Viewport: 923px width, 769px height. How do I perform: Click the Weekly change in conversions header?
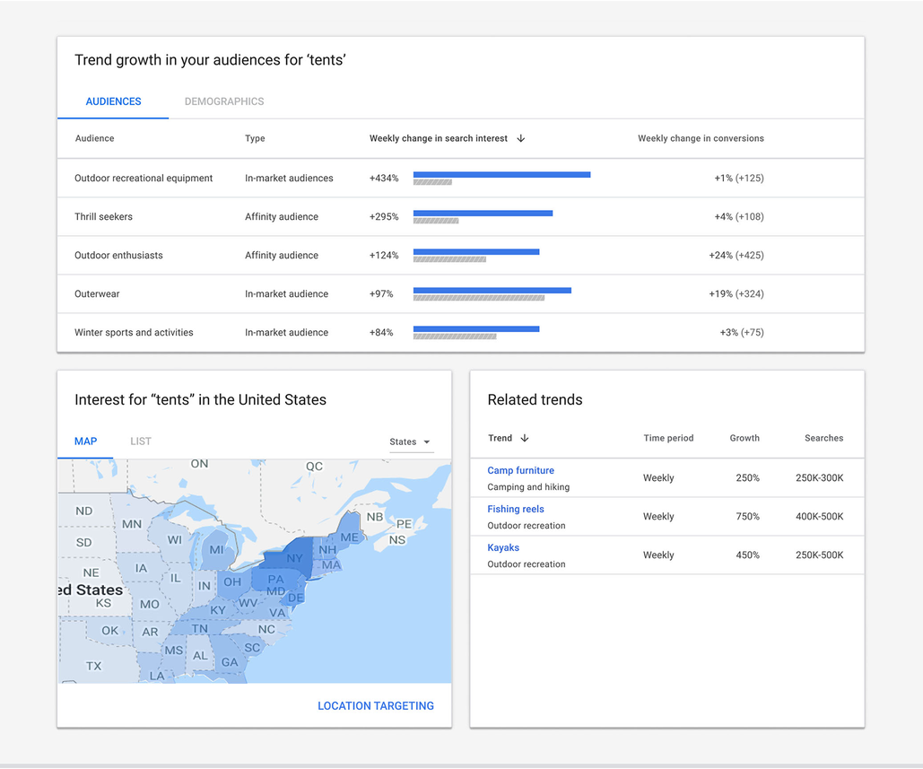[701, 139]
